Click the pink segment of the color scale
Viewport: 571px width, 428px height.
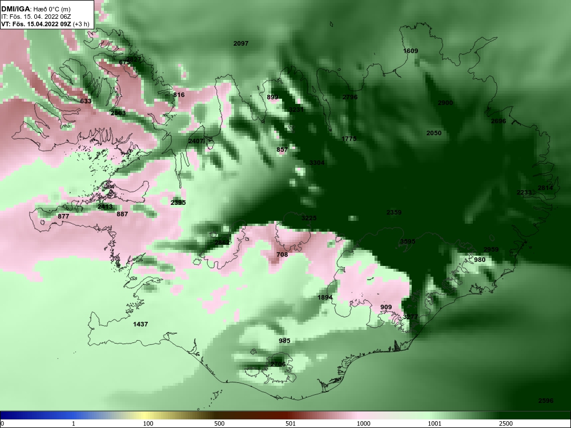(x=359, y=415)
